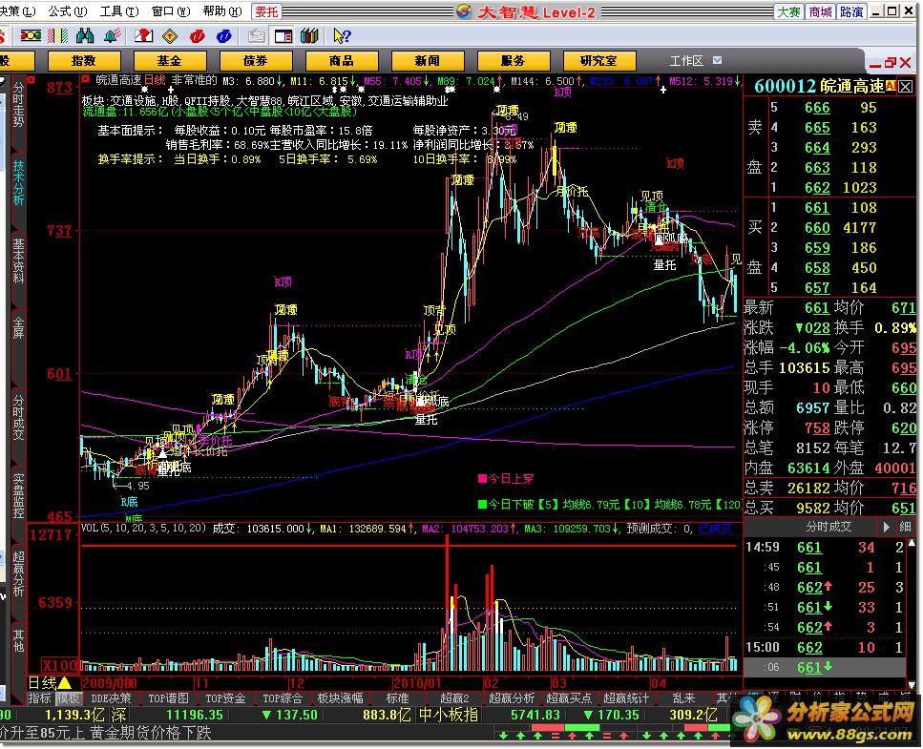This screenshot has width=923, height=749.
Task: Select the 新闻 category button
Action: point(428,61)
